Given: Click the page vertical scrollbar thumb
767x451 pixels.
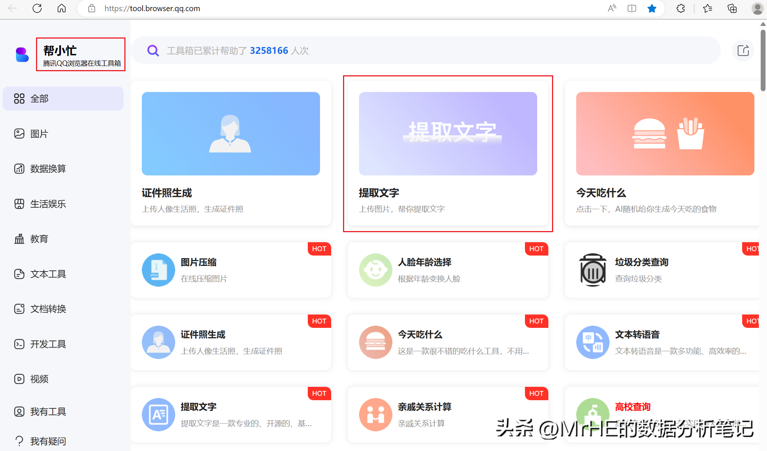Looking at the screenshot, I should 763,60.
